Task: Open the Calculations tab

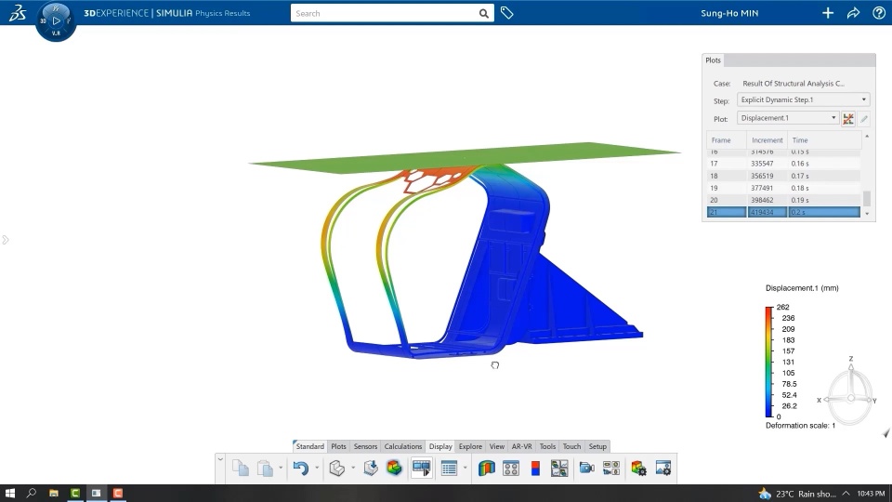Action: click(402, 446)
